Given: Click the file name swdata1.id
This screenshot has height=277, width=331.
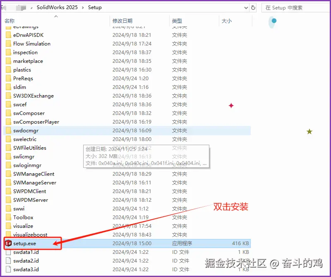Looking at the screenshot, I should 26,252.
